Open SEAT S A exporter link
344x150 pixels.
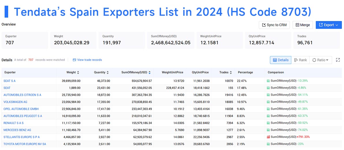10,81
